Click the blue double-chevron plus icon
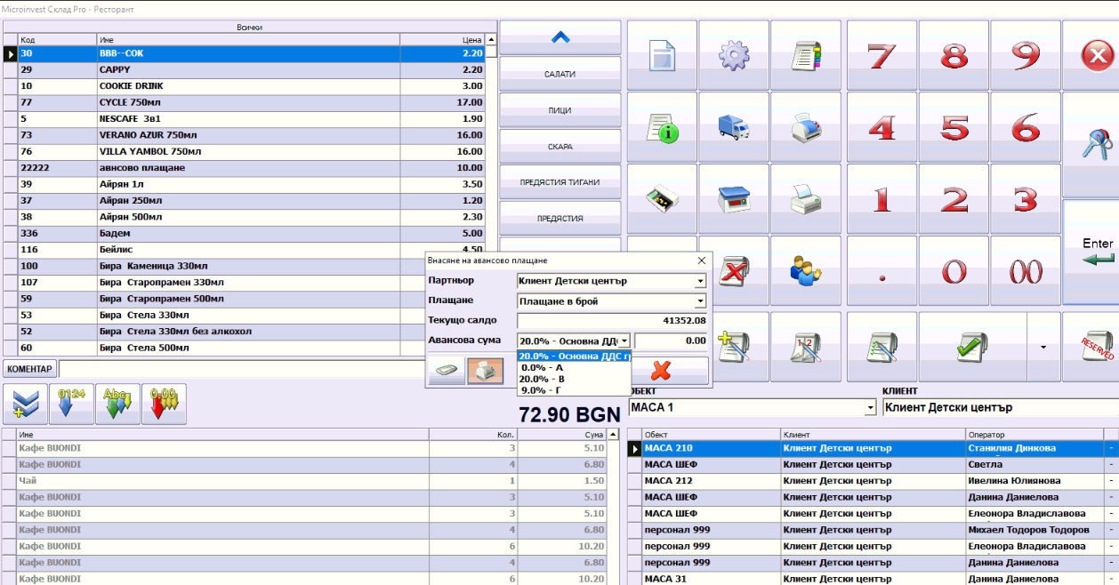The width and height of the screenshot is (1119, 585). pyautogui.click(x=25, y=405)
